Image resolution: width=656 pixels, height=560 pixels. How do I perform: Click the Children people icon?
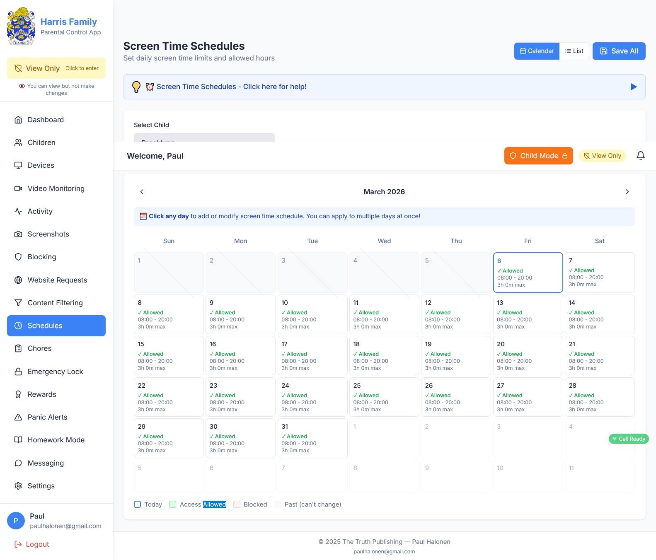[x=18, y=142]
